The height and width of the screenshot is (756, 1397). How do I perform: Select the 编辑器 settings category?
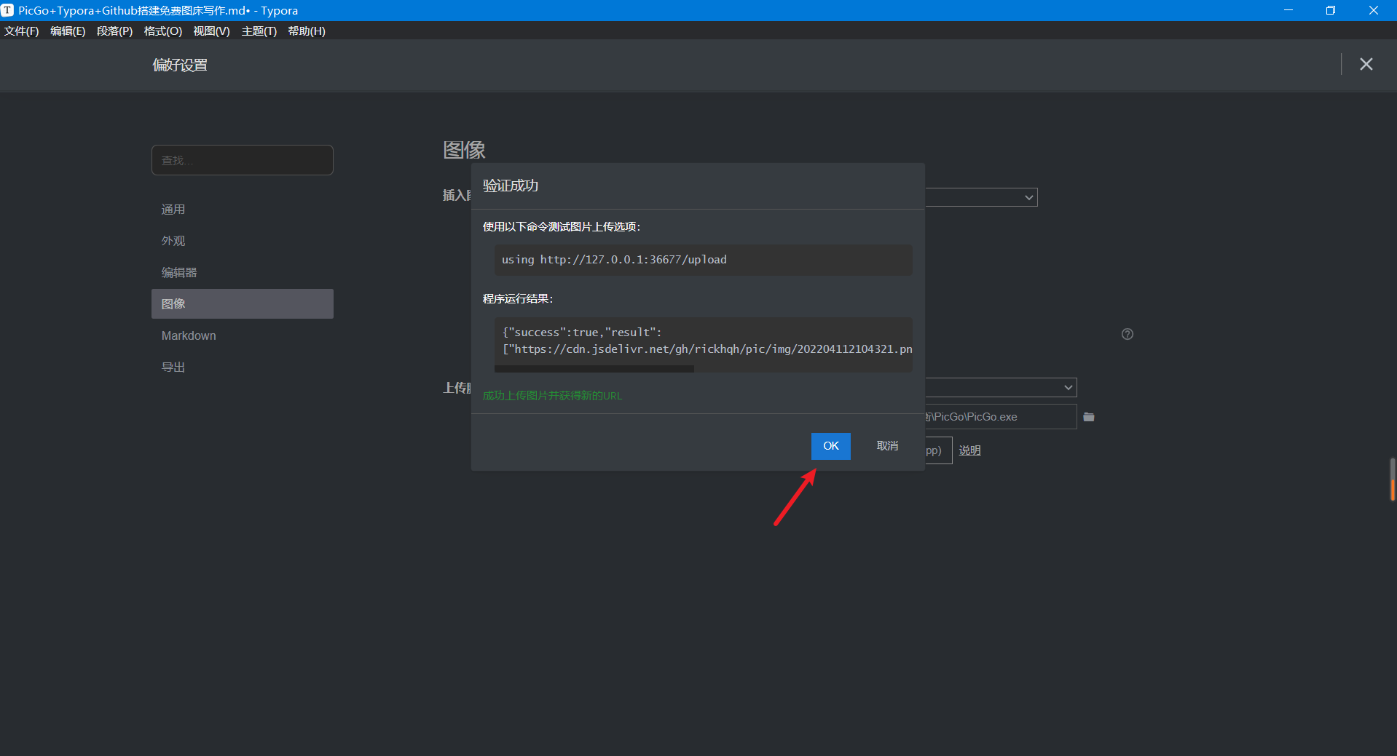click(243, 272)
